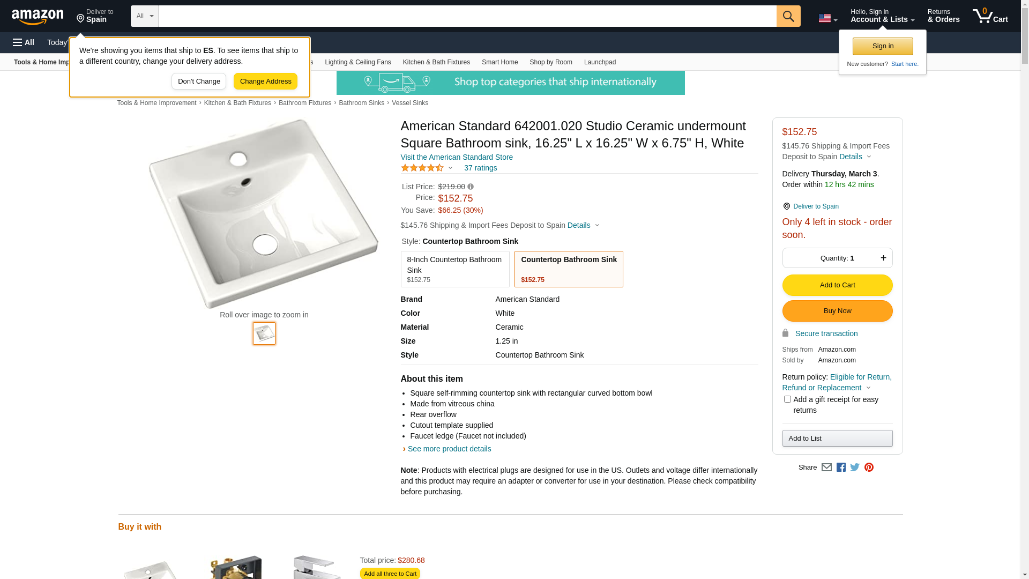Share via email envelope icon
This screenshot has height=579, width=1029.
click(826, 467)
